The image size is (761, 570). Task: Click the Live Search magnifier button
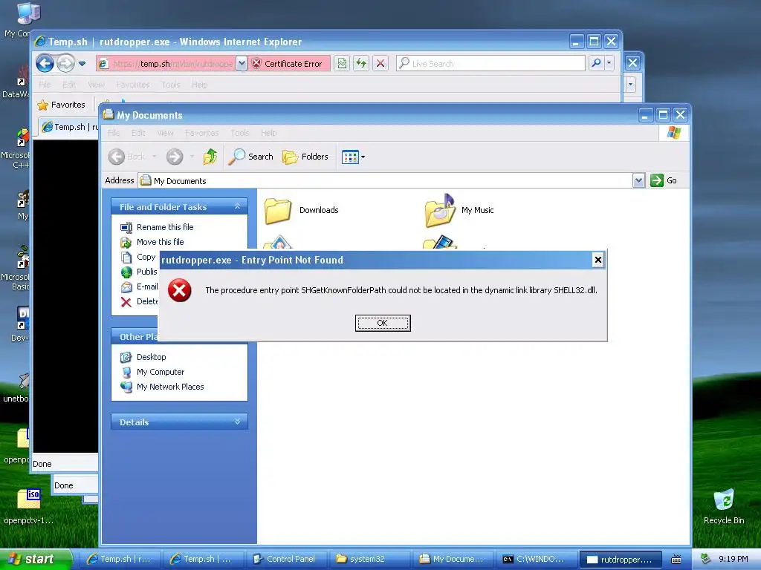pyautogui.click(x=596, y=63)
